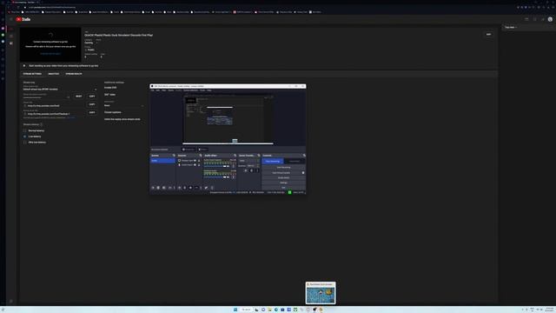
Task: Click Start Recording in OBS Controls
Action: pyautogui.click(x=283, y=168)
